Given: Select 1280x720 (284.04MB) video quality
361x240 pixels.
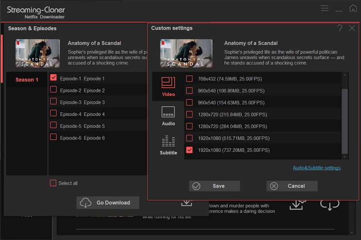Looking at the screenshot, I should pos(189,126).
